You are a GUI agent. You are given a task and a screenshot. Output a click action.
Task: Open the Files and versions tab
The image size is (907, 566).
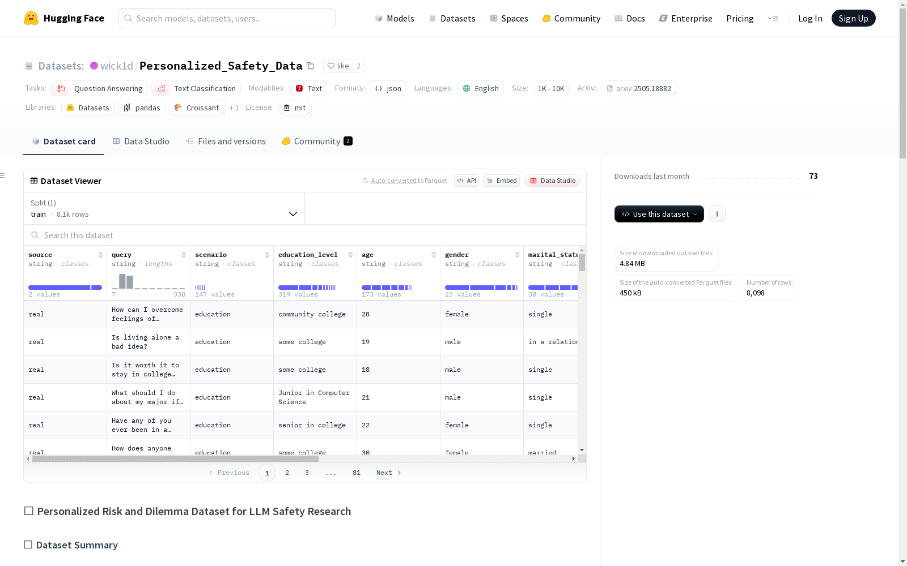point(226,141)
